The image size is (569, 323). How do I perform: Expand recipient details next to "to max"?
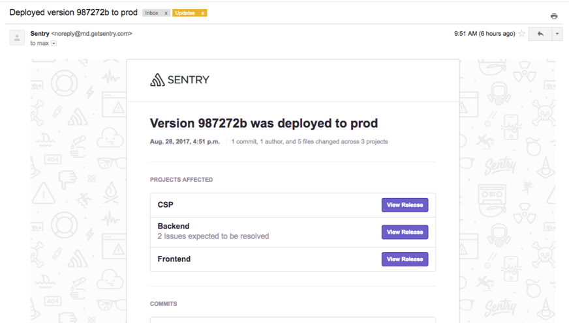54,44
